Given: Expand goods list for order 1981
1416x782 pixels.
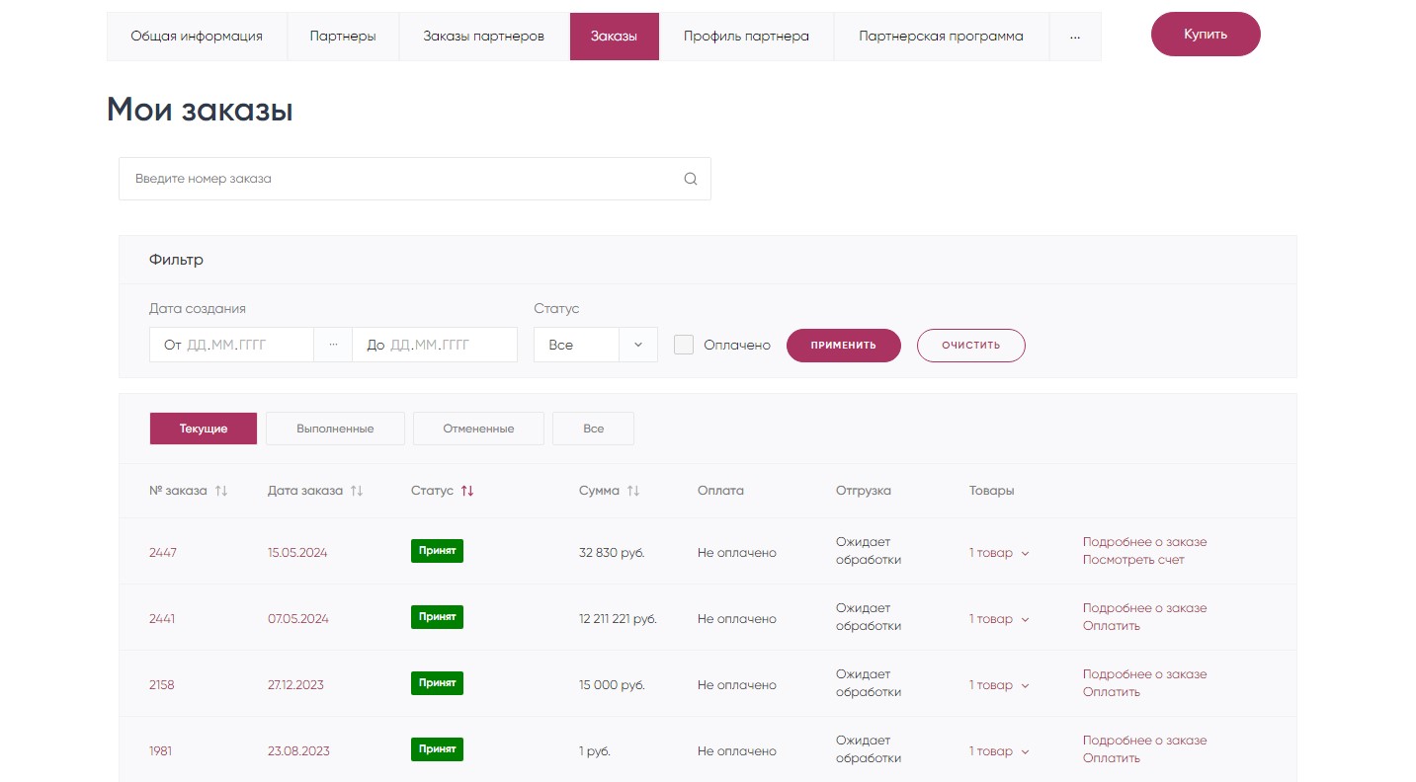Looking at the screenshot, I should pos(999,751).
